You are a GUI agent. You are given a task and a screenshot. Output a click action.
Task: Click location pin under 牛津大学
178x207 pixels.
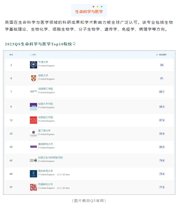point(39,66)
